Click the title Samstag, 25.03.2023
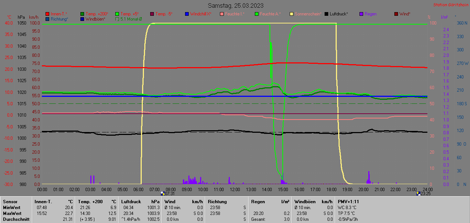 pyautogui.click(x=235, y=6)
